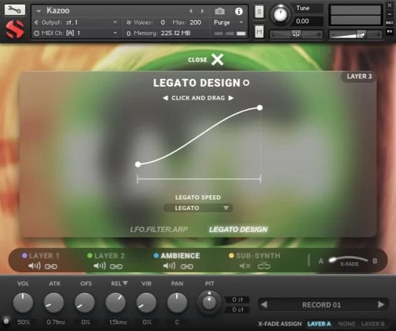Go to previous record with left arrow
This screenshot has height=331, width=396.
264,305
